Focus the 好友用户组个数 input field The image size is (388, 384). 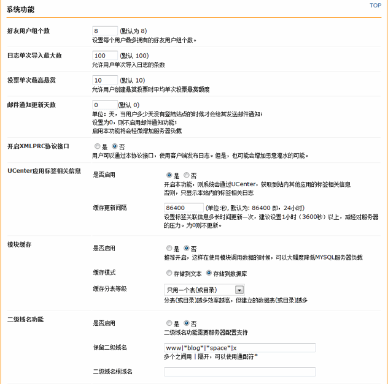click(104, 31)
